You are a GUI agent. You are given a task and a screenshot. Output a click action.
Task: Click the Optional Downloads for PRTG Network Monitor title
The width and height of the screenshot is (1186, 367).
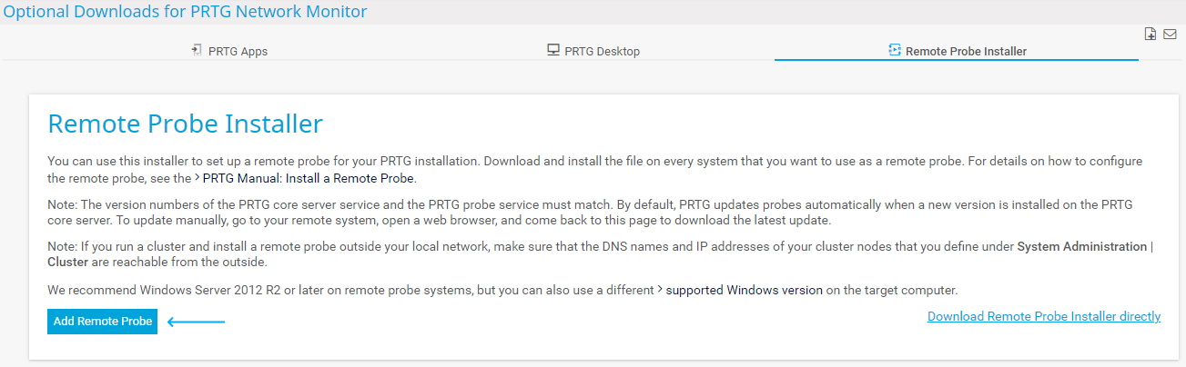pyautogui.click(x=185, y=12)
